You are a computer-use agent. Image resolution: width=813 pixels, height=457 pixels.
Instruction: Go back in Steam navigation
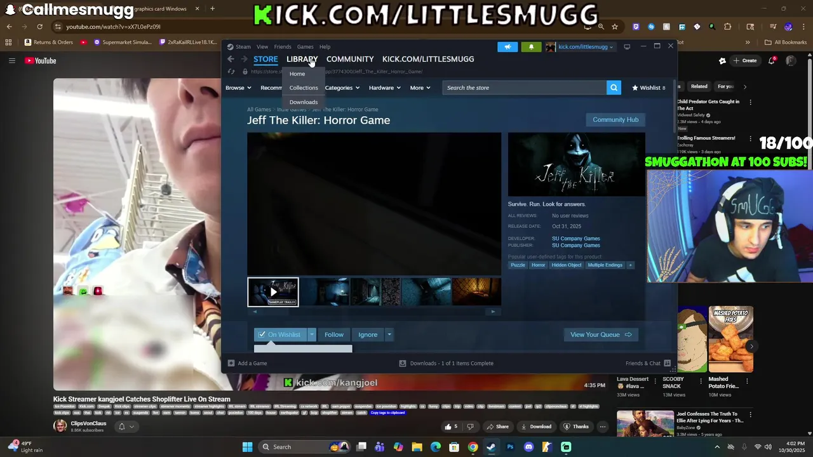231,59
